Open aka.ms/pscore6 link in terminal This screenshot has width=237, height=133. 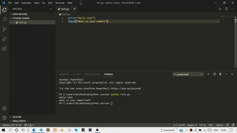pos(126,89)
